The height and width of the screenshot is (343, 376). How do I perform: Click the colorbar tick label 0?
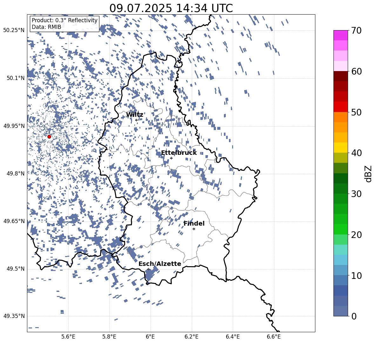pyautogui.click(x=354, y=316)
